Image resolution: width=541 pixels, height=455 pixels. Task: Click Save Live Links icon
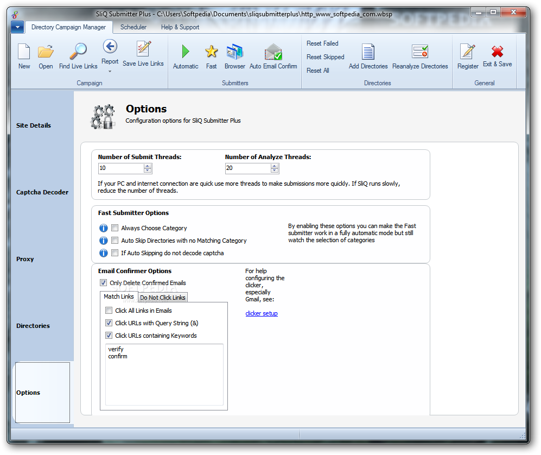[x=143, y=49]
